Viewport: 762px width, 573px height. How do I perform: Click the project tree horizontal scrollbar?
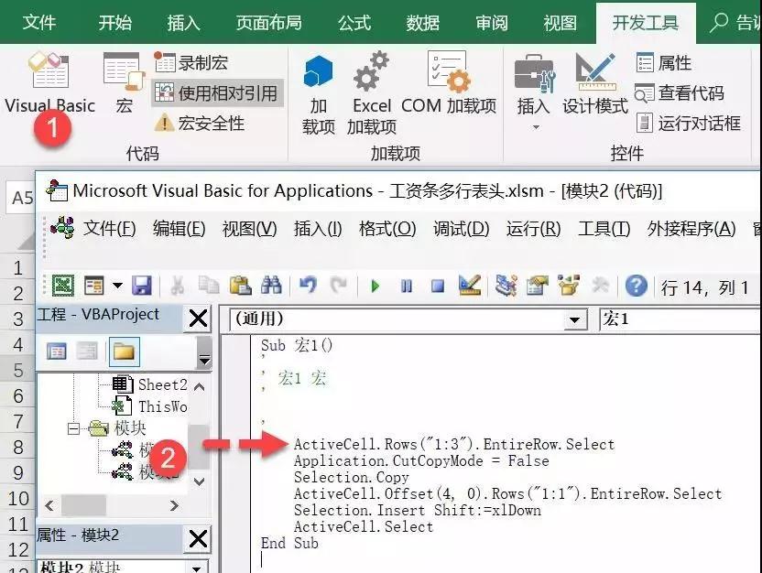click(x=112, y=505)
